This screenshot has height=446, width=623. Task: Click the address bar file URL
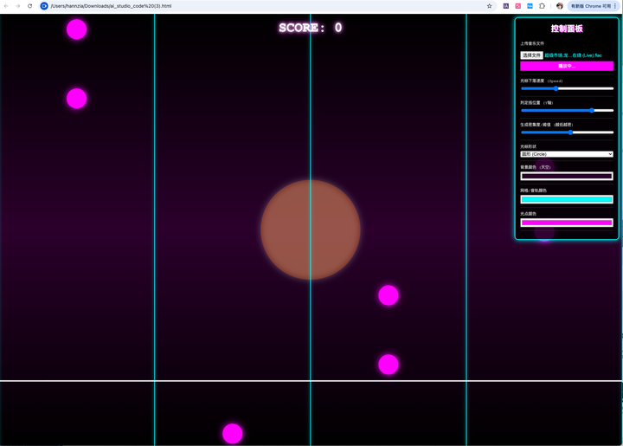click(x=111, y=6)
